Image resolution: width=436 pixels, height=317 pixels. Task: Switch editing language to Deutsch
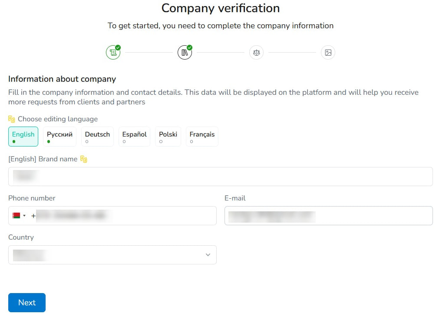pyautogui.click(x=97, y=137)
